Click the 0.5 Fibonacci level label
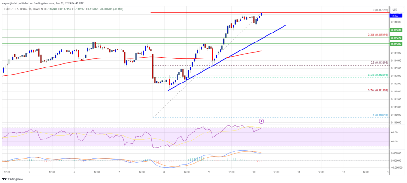Viewport: 407px width, 183px height. point(379,62)
